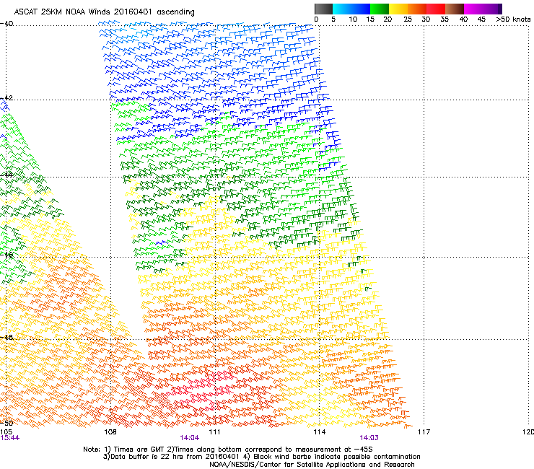
Task: Click the '>50 knots' legend label
Action: click(x=513, y=19)
